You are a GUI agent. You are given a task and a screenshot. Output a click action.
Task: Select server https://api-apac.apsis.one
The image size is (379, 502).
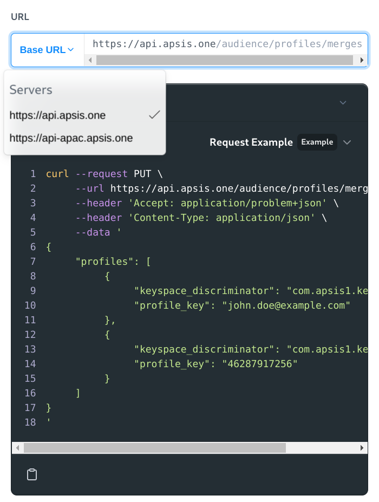85,138
